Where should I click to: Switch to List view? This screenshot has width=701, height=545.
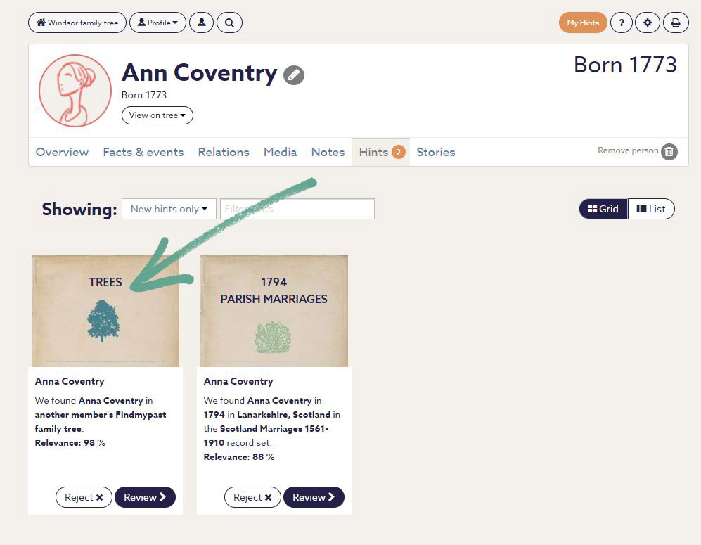click(651, 209)
